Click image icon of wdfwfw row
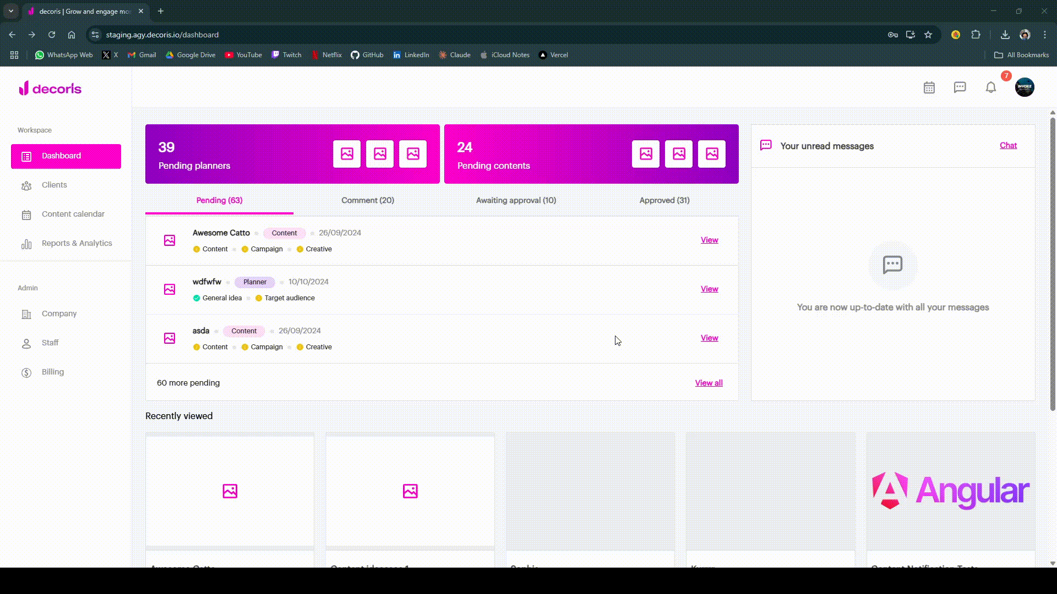This screenshot has width=1057, height=594. tap(170, 289)
